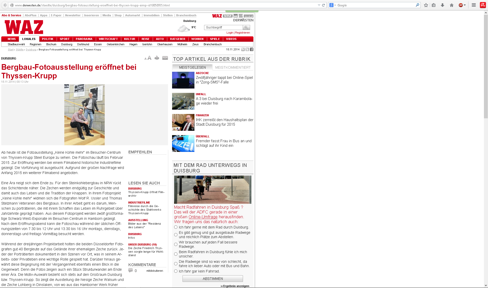488x288 pixels.
Task: Click the browser back arrow button
Action: (5, 5)
